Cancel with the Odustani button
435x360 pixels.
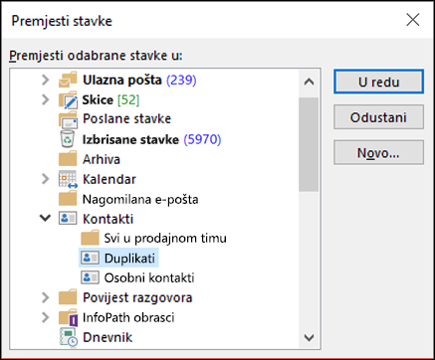[x=378, y=117]
